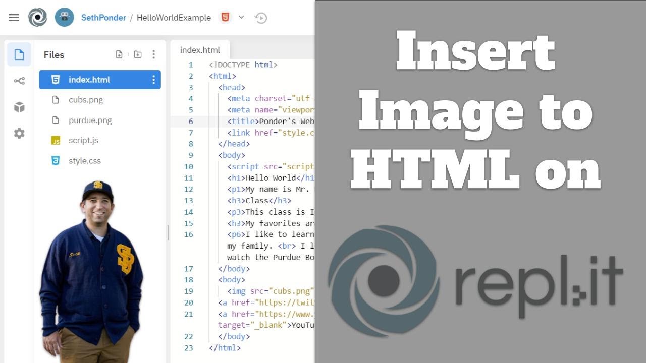Select index.html in the file list

pyautogui.click(x=100, y=80)
